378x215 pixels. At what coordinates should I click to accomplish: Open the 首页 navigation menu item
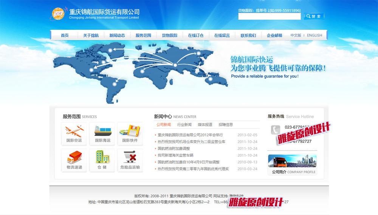[65, 35]
